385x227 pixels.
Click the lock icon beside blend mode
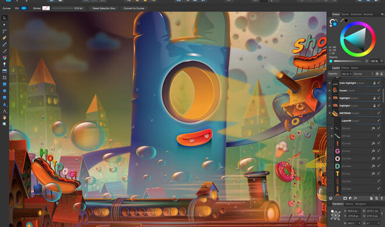pyautogui.click(x=381, y=74)
